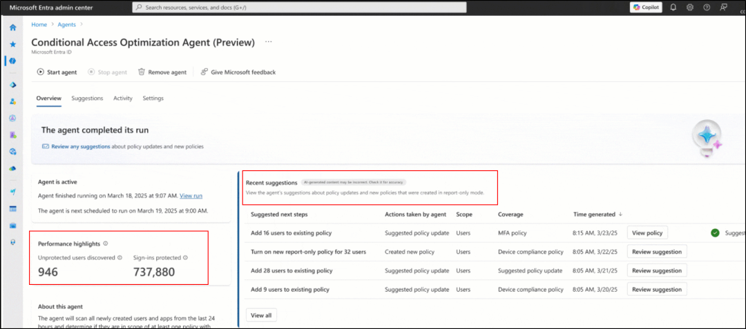The height and width of the screenshot is (329, 746).
Task: Click the 946 unprotected users value
Action: (48, 272)
